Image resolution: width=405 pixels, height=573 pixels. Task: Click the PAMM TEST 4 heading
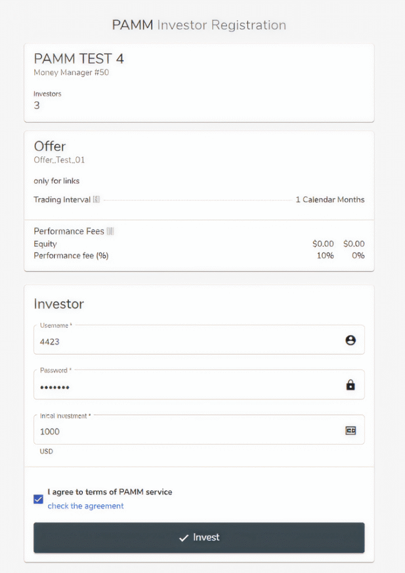pyautogui.click(x=79, y=59)
